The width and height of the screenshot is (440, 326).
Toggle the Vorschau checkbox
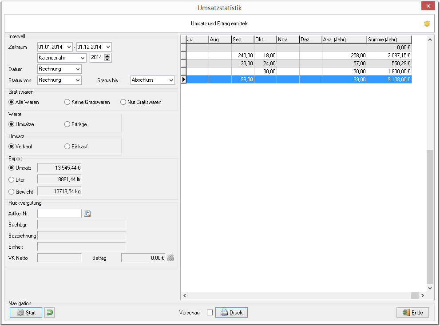coord(210,313)
